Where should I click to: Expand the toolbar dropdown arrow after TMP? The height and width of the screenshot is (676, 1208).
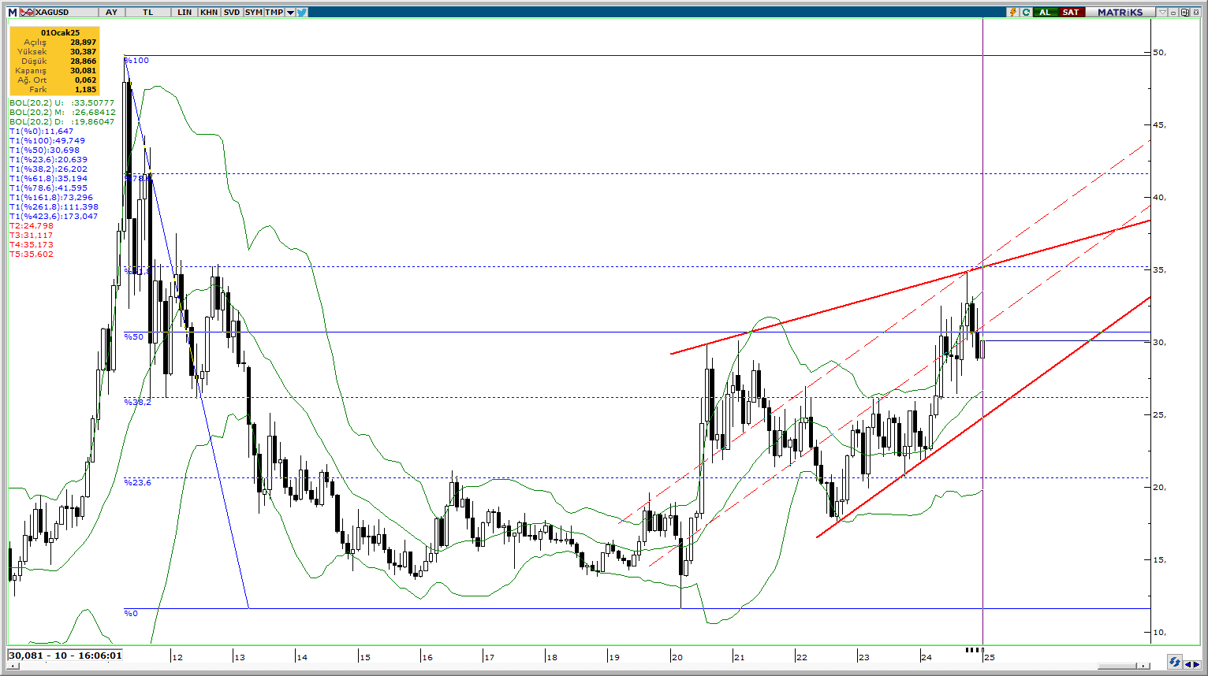tap(291, 13)
